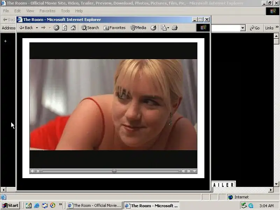Click the QuickTime tray icon
Viewport: 280px width, 210px height.
coord(251,206)
